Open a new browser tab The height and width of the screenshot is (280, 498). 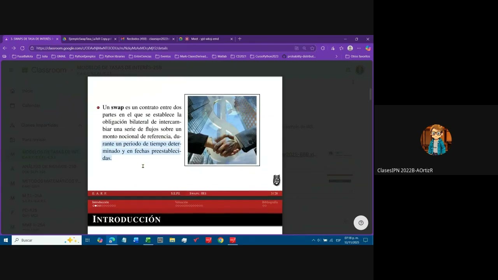[240, 39]
